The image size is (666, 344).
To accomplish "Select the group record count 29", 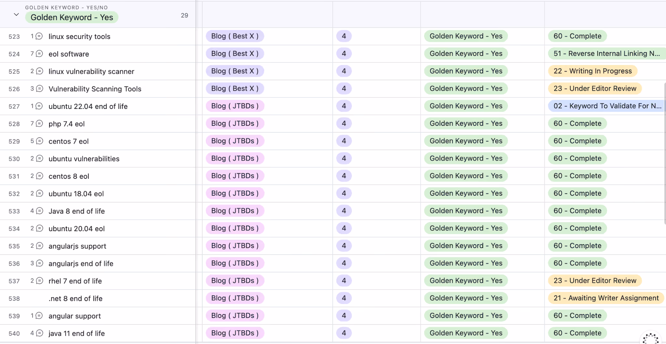I will pyautogui.click(x=184, y=15).
